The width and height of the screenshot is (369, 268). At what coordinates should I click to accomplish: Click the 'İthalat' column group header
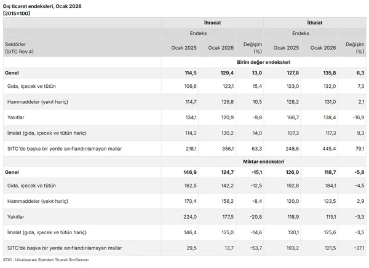point(314,22)
